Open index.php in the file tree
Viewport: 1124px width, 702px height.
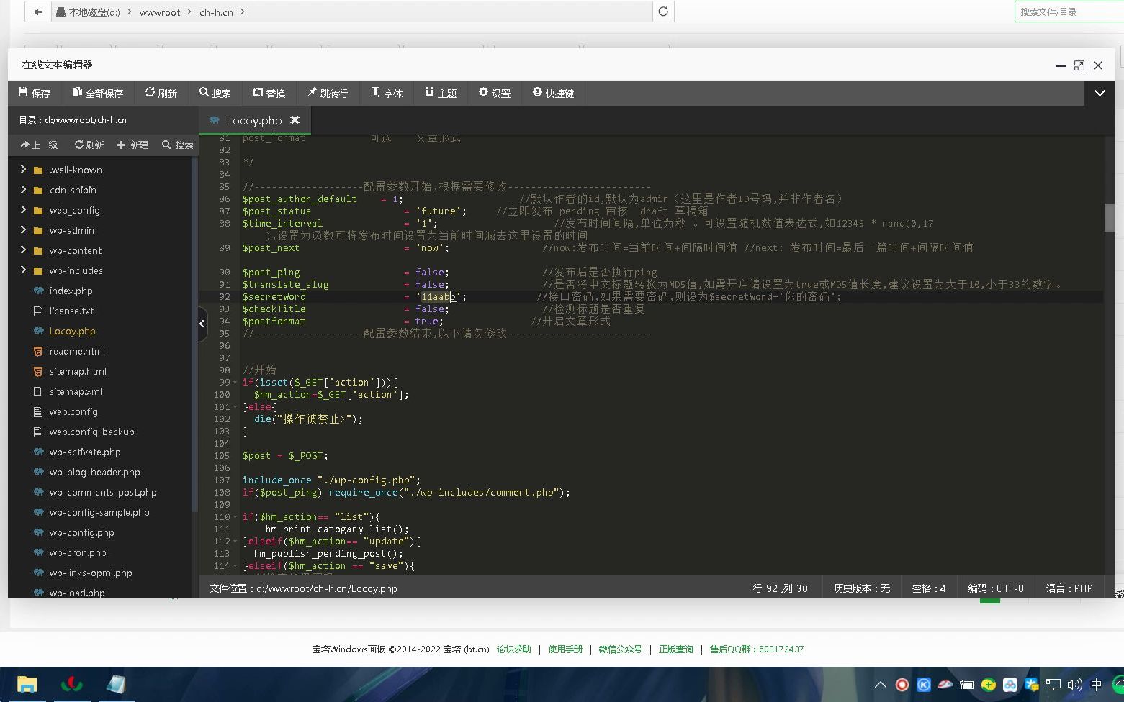pos(71,291)
